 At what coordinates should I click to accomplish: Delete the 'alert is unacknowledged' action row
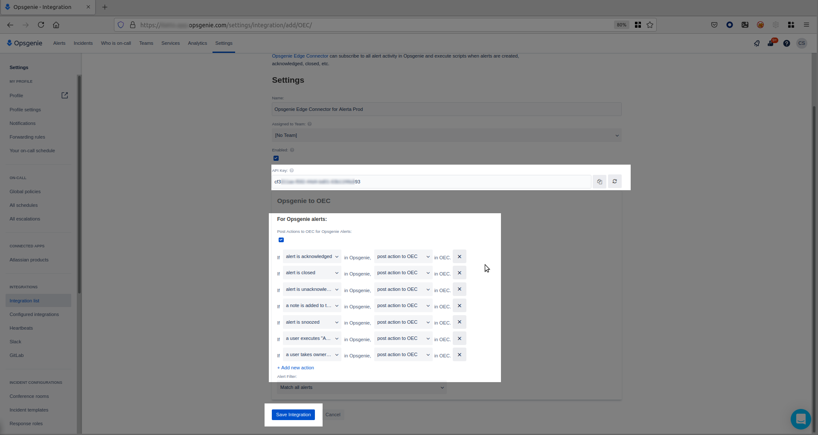click(459, 289)
